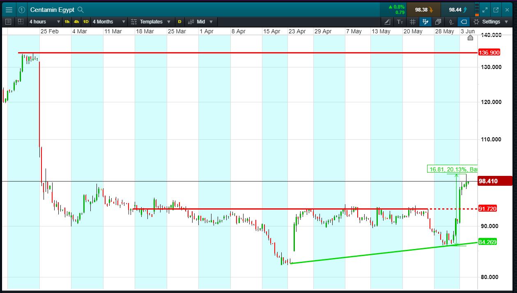The width and height of the screenshot is (517, 293).
Task: Click the 91.720 red price label
Action: point(488,209)
